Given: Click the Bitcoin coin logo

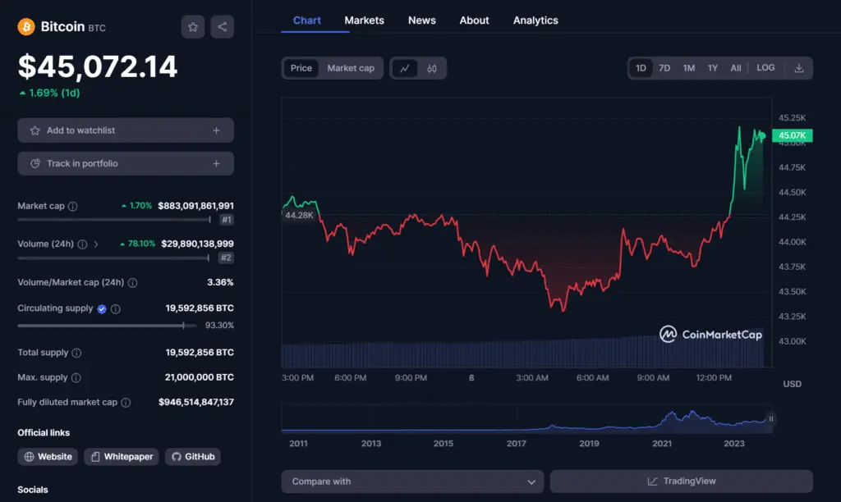Looking at the screenshot, I should 25,26.
